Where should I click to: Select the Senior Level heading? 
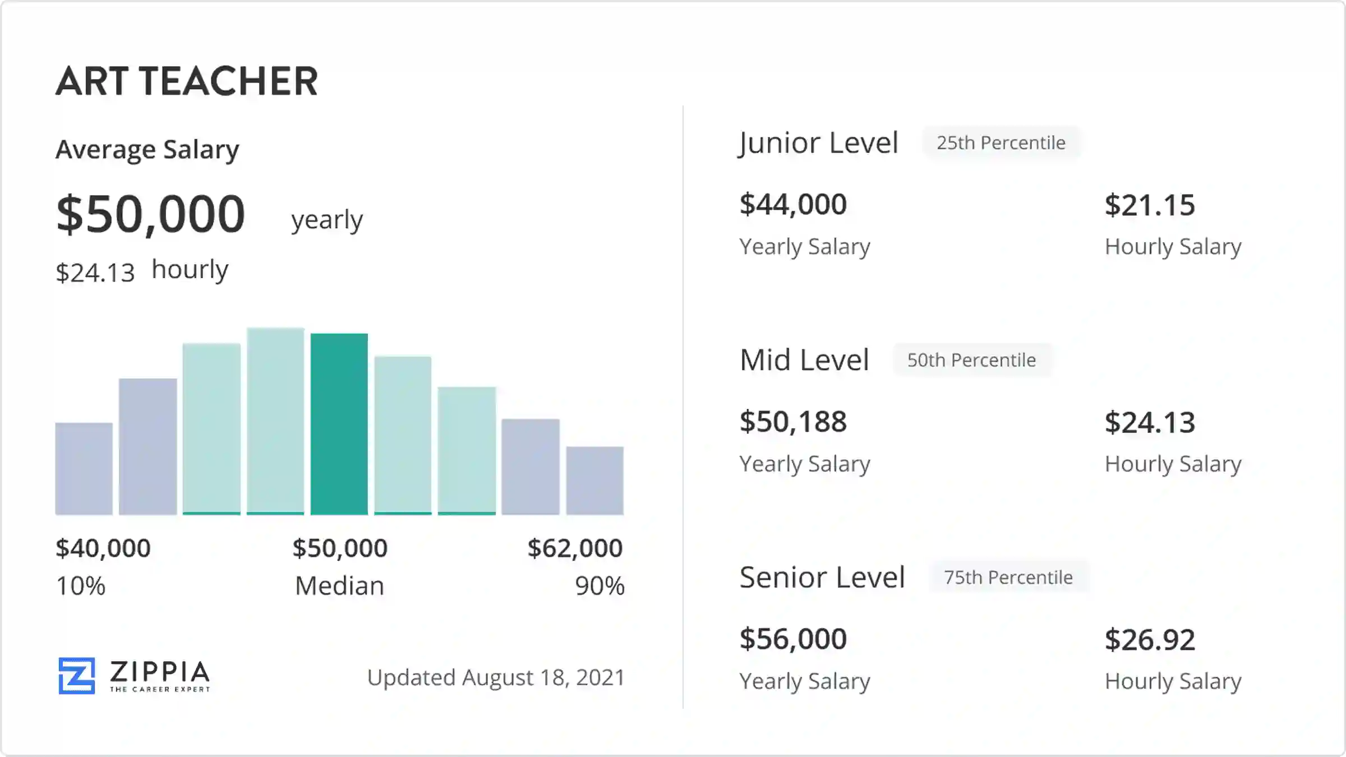pos(822,577)
